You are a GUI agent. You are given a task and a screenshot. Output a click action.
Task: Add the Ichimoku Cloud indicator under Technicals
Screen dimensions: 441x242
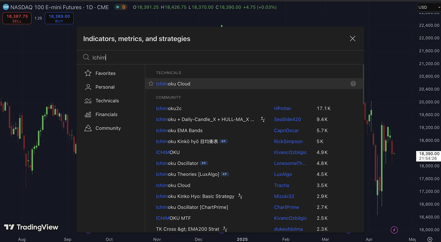coord(254,84)
